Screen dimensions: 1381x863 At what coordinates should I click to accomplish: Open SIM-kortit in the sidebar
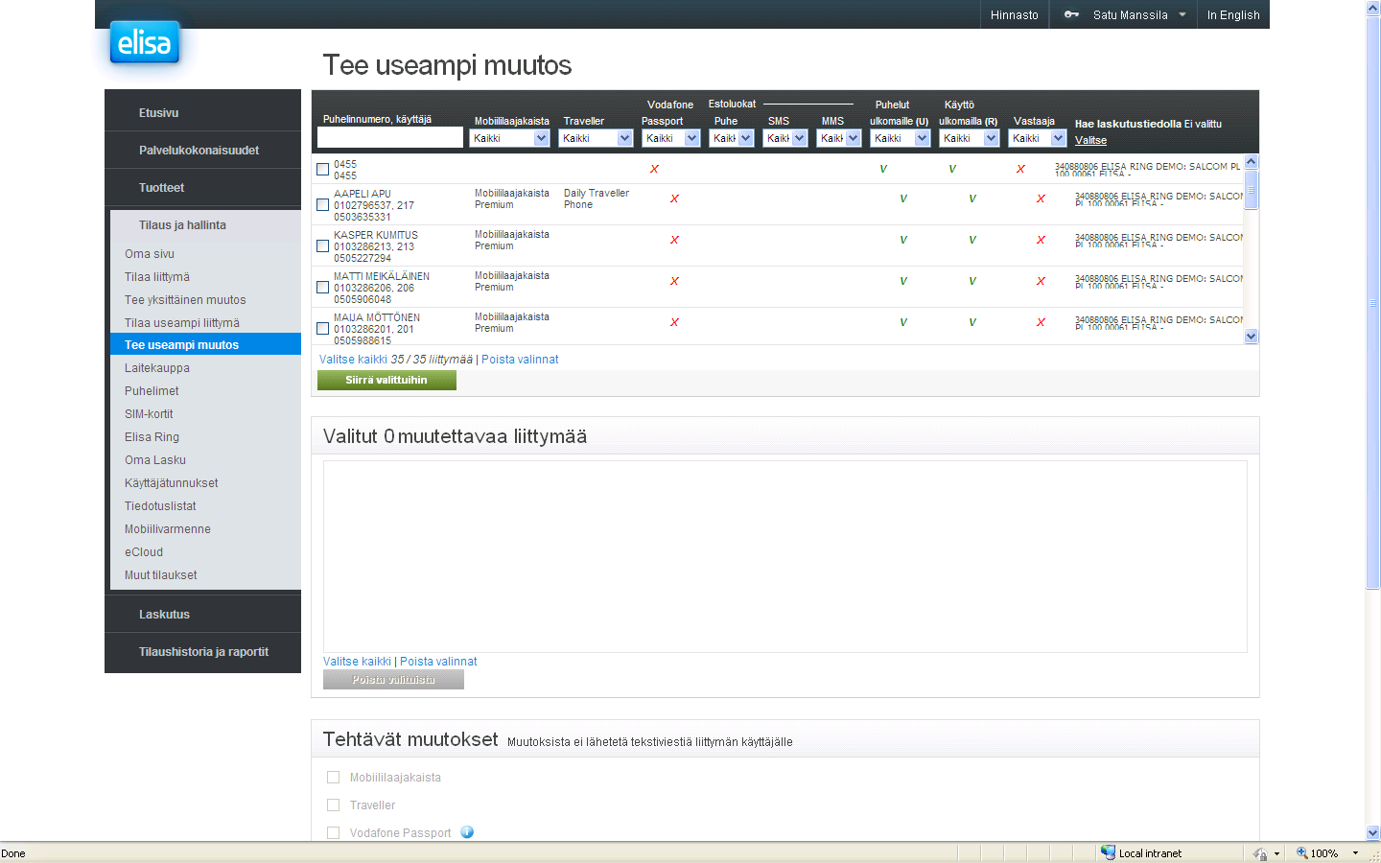click(149, 414)
